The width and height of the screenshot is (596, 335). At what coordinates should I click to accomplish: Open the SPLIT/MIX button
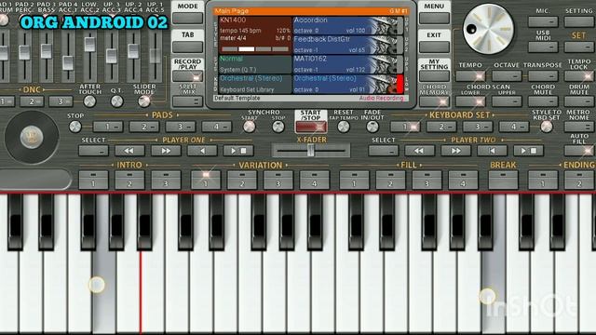pyautogui.click(x=188, y=101)
